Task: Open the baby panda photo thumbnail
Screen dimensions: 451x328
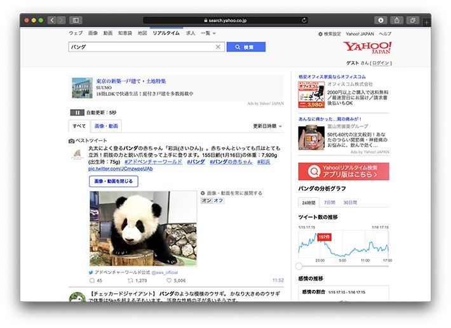Action: tap(143, 228)
